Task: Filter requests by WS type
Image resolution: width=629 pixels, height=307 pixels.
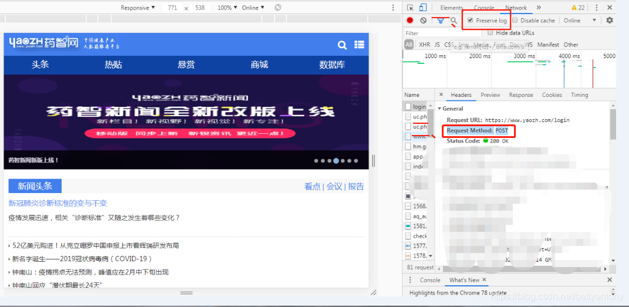Action: (x=529, y=45)
